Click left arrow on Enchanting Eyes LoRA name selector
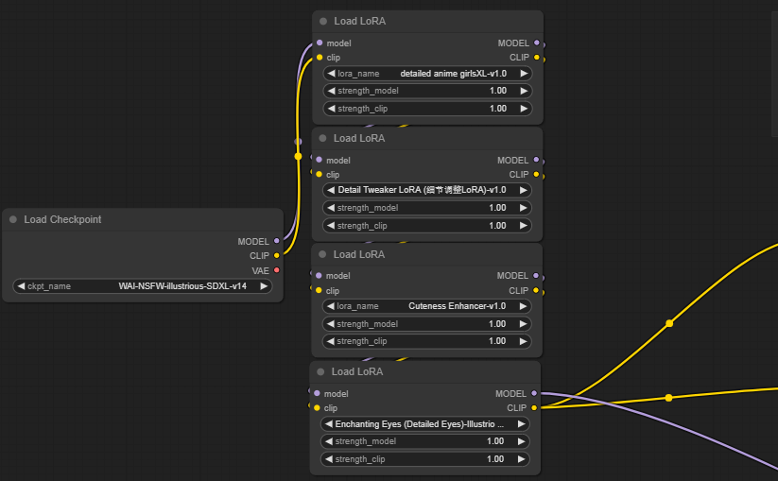 (x=329, y=424)
